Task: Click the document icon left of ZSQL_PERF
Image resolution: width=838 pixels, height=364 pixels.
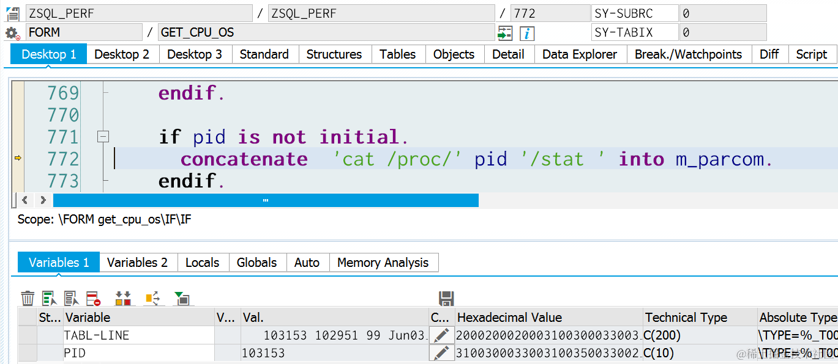Action: tap(12, 13)
